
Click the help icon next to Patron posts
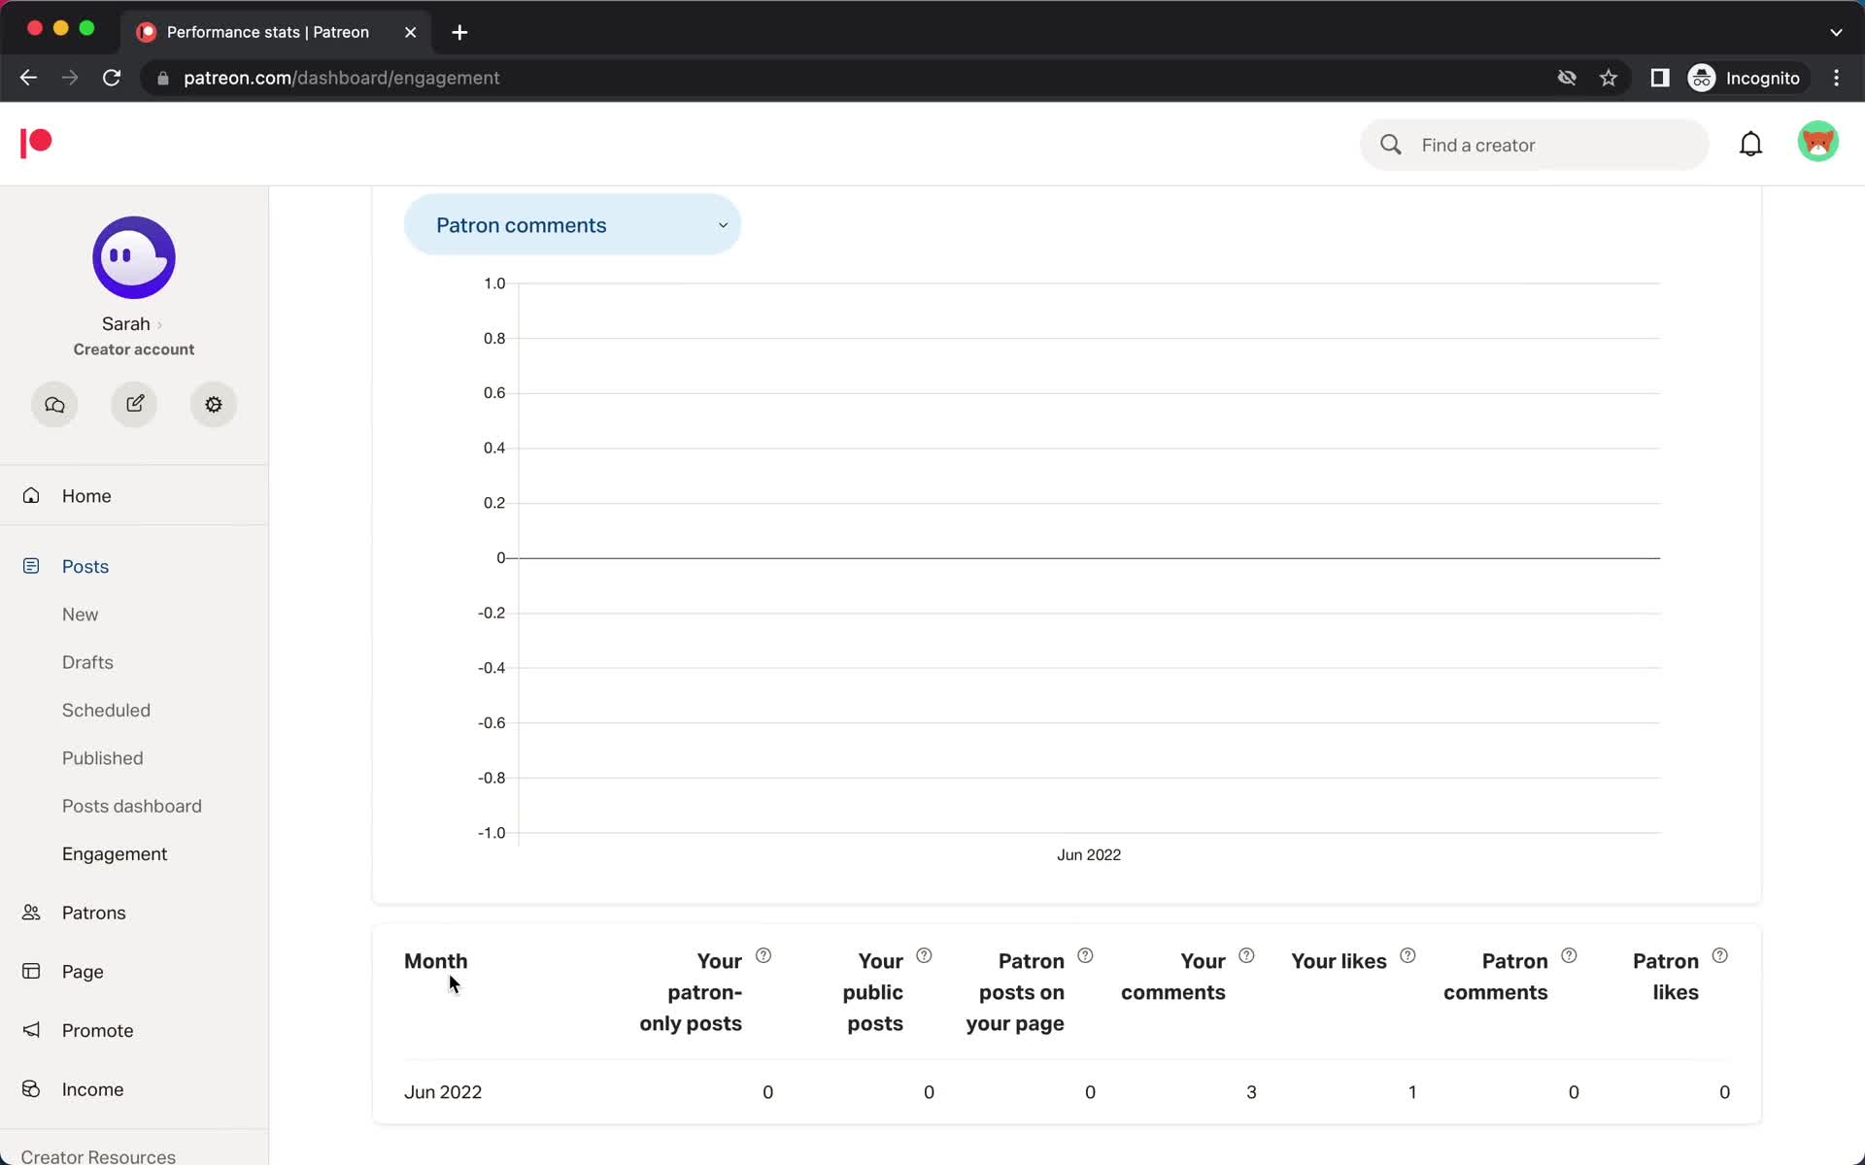click(1084, 954)
